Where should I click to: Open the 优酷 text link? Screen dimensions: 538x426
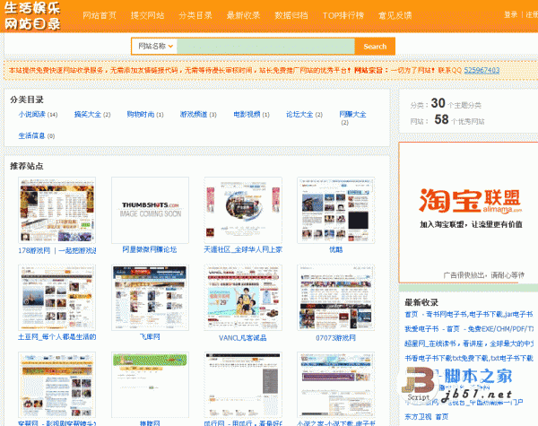pos(336,249)
